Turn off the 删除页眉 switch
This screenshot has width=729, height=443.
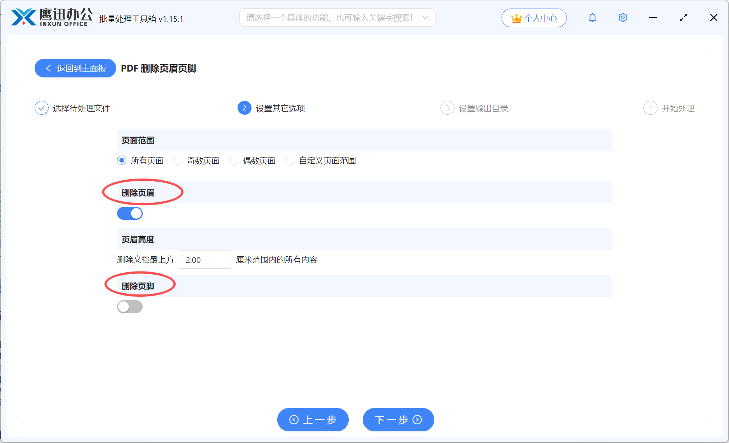(x=130, y=214)
